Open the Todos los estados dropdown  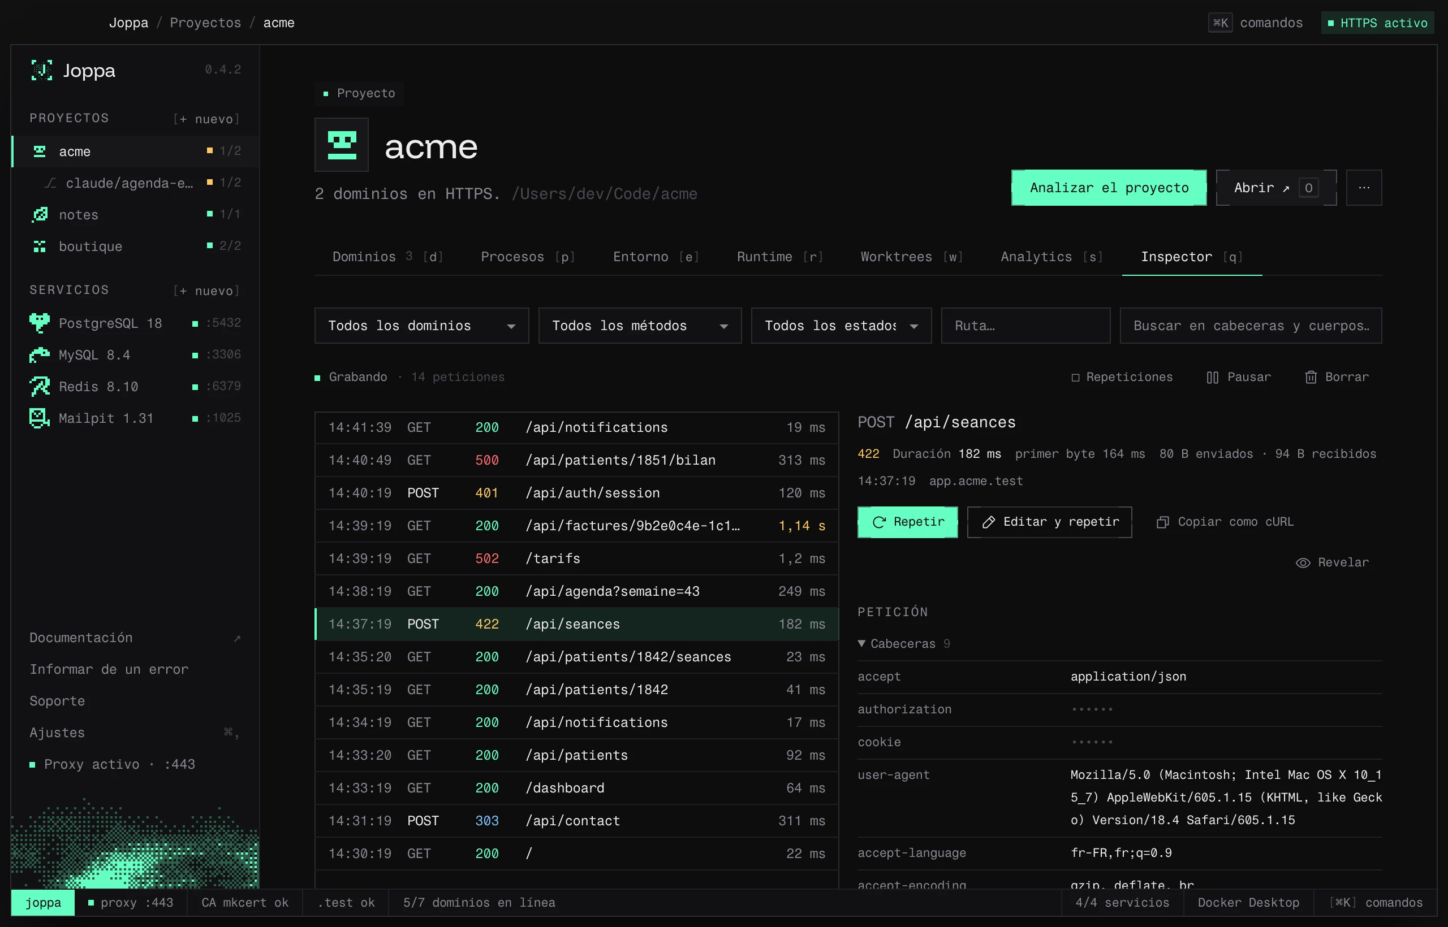841,326
